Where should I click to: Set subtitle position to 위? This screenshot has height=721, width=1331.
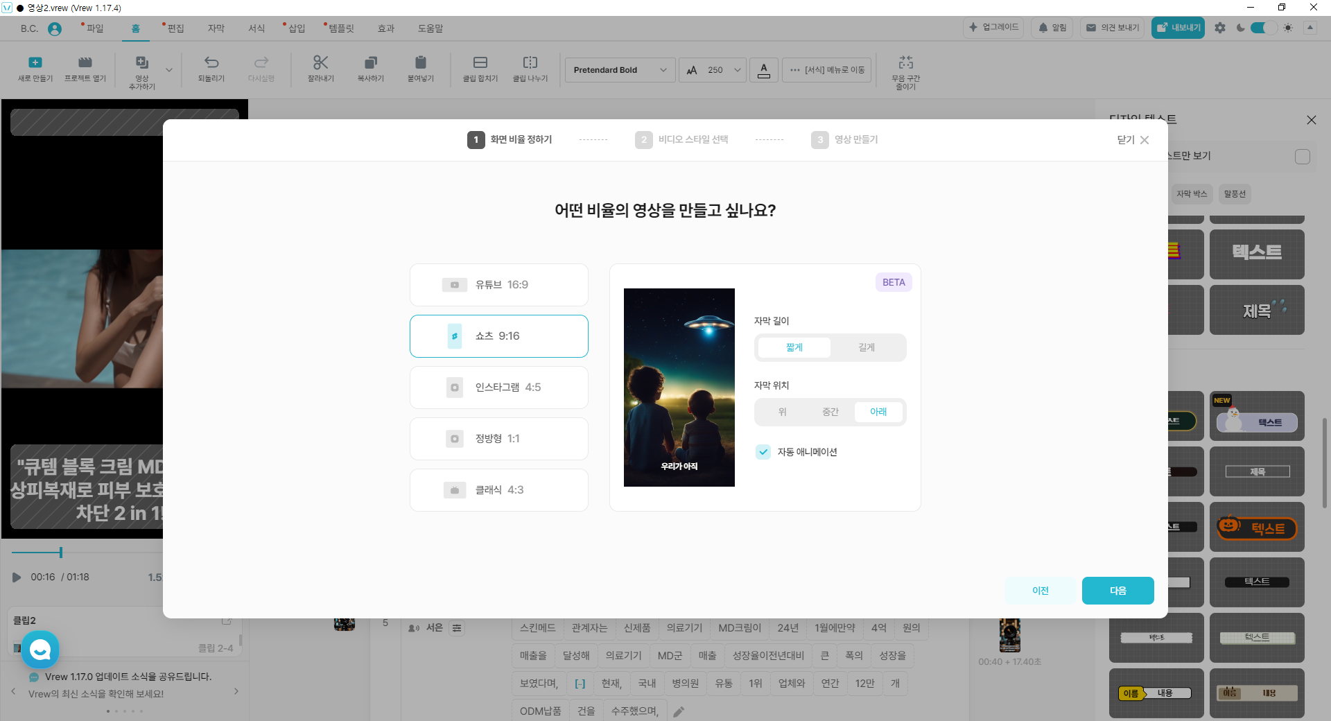click(x=782, y=412)
